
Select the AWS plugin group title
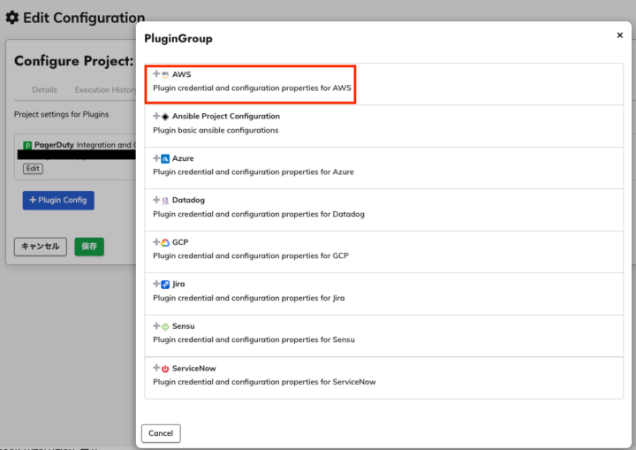(x=181, y=74)
